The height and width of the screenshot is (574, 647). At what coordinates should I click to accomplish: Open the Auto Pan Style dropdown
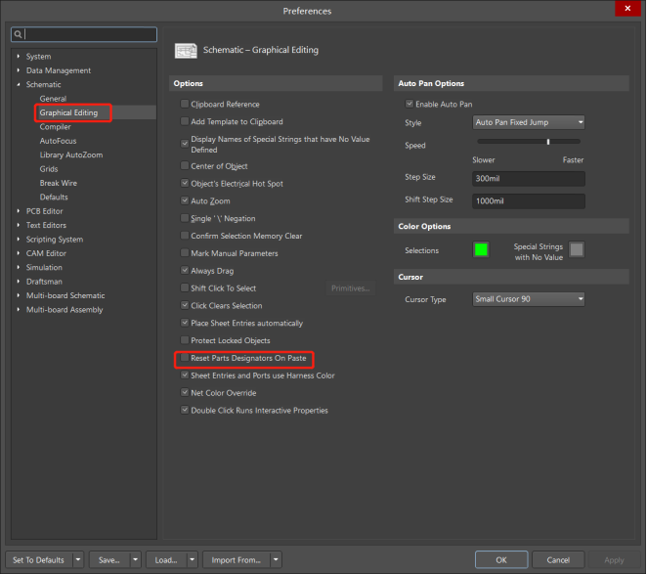(x=528, y=123)
